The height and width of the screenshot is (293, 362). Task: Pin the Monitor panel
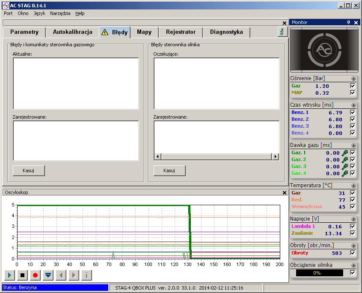348,22
